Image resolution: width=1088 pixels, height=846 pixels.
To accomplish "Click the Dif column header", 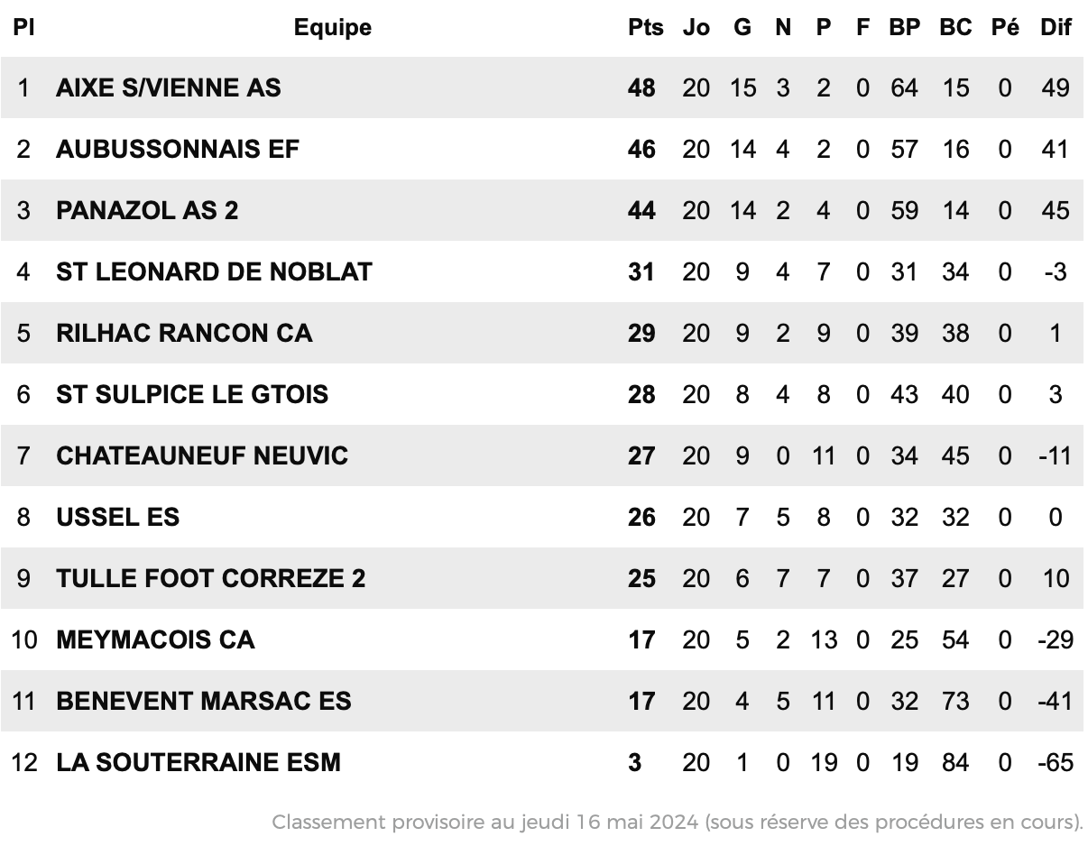I will (1056, 28).
